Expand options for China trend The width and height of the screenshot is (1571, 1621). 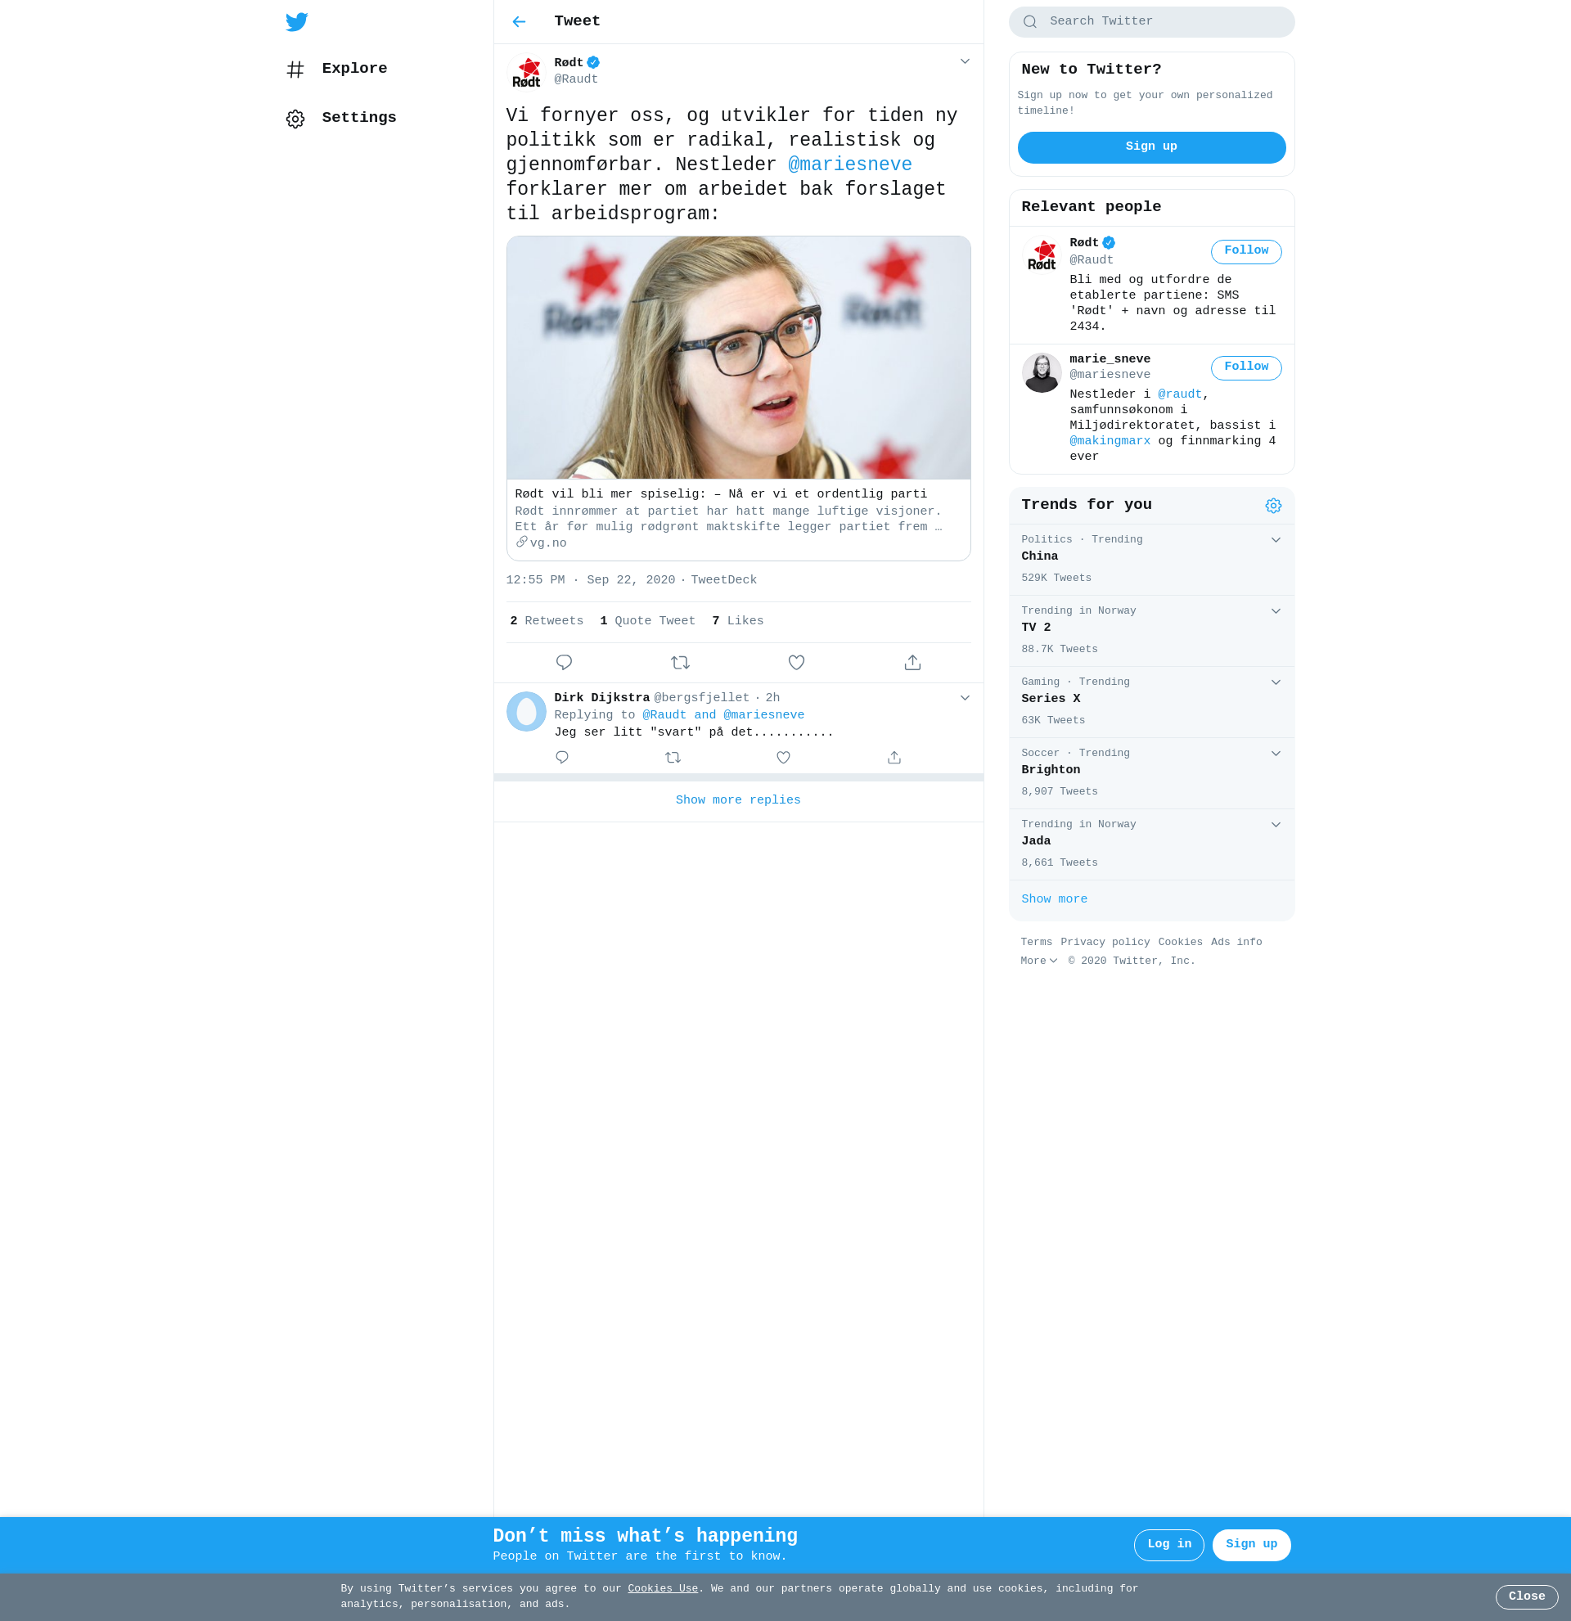(1276, 540)
